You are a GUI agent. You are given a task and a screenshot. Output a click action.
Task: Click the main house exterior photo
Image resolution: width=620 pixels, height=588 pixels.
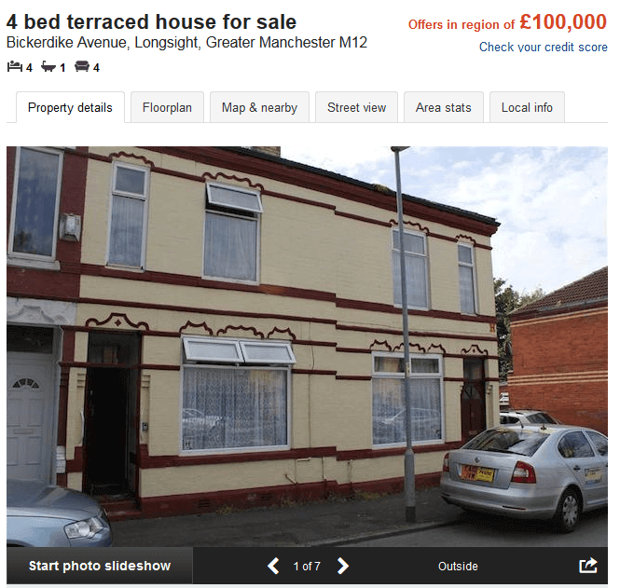tap(307, 347)
